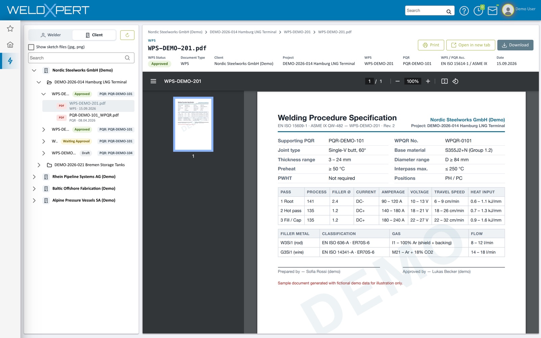Click Nordic Steelworks GmbH breadcrumb
The width and height of the screenshot is (541, 338).
click(x=175, y=32)
